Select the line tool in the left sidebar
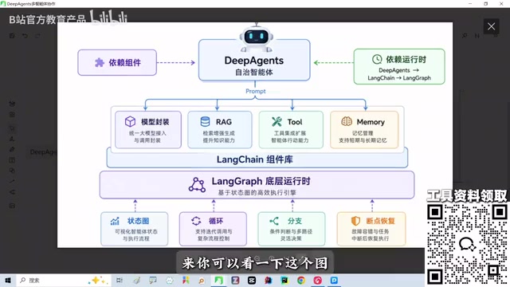 [x=12, y=181]
